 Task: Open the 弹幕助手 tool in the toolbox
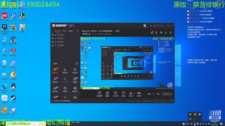point(55,71)
